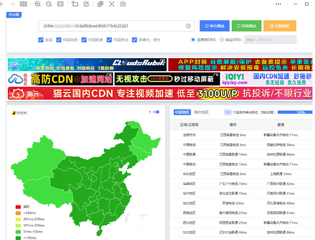This screenshot has height=240, width=315.
Task: Click the red 超时 legend swatch
Action: tap(18, 207)
